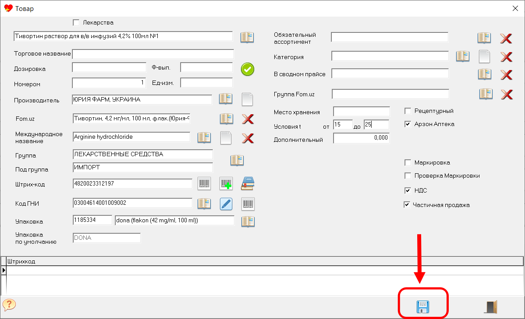Viewport: 525px width, 319px height.
Task: Click the add barcode icon with green plus
Action: [x=226, y=184]
